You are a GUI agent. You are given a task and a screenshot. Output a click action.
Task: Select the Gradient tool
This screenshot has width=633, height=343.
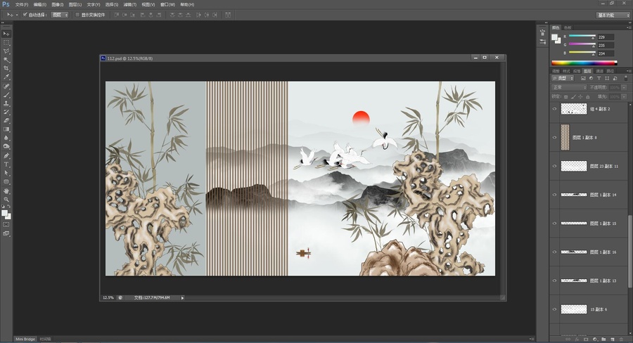(6, 129)
